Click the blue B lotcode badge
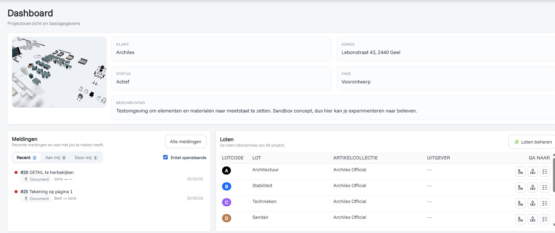This screenshot has width=555, height=233. point(226,186)
